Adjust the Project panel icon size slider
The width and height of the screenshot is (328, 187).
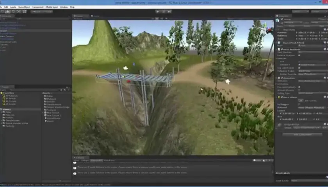point(60,181)
